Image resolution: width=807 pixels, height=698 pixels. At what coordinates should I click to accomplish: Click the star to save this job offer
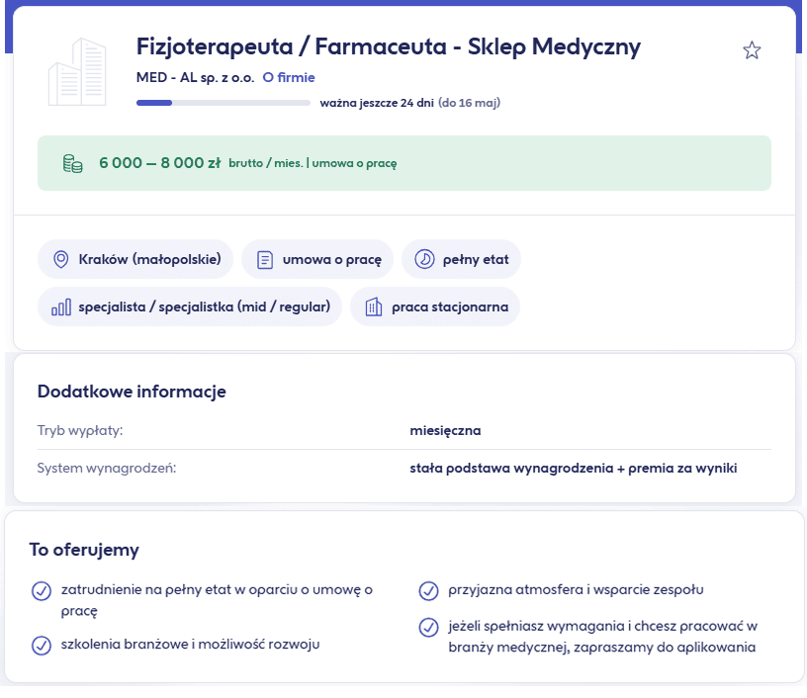[x=752, y=49]
